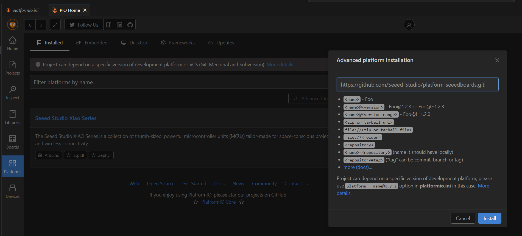Cancel the advanced platform installation
The width and height of the screenshot is (522, 236).
click(x=463, y=218)
